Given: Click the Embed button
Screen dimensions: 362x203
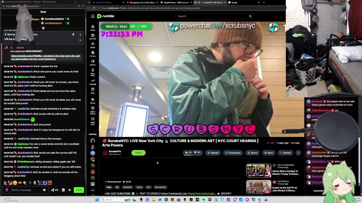Looking at the screenshot, I should click(x=285, y=153).
